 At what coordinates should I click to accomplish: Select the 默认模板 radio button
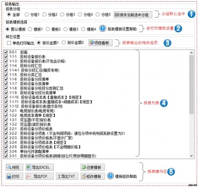tap(8, 29)
